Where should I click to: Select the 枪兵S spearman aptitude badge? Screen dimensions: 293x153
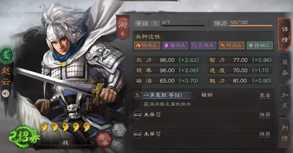pos(231,45)
